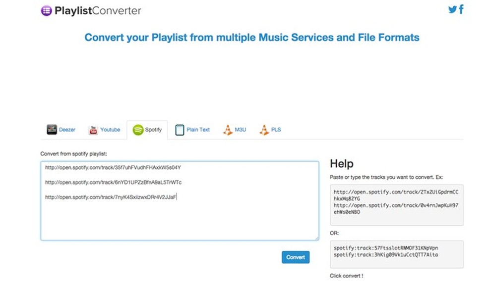Click the spotify:track example code box

tap(397, 254)
